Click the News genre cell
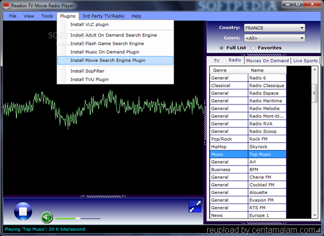Screen dimensions: 324x236 pos(229,215)
